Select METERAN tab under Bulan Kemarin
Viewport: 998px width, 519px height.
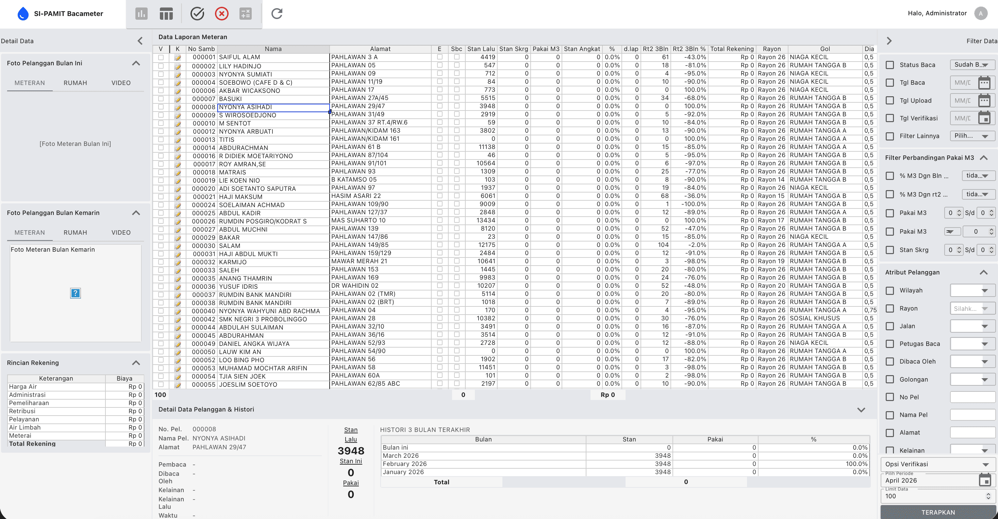point(30,232)
